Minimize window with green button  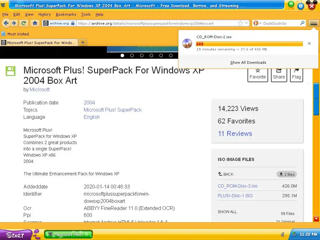click(x=291, y=4)
